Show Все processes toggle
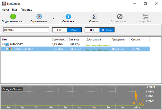Screen dimensions: 162x110 coord(92,30)
